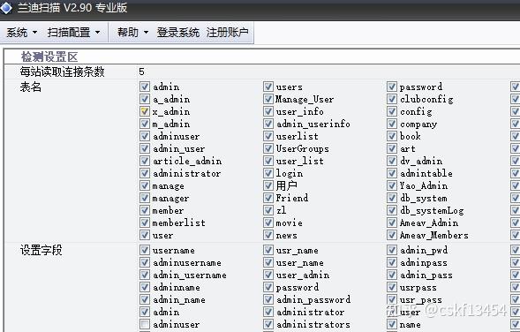This screenshot has height=332, width=520.
Task: Uncheck the UserGroups checkbox
Action: [268, 148]
